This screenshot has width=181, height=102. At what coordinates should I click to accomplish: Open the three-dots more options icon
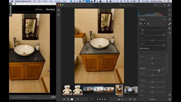pos(170,37)
